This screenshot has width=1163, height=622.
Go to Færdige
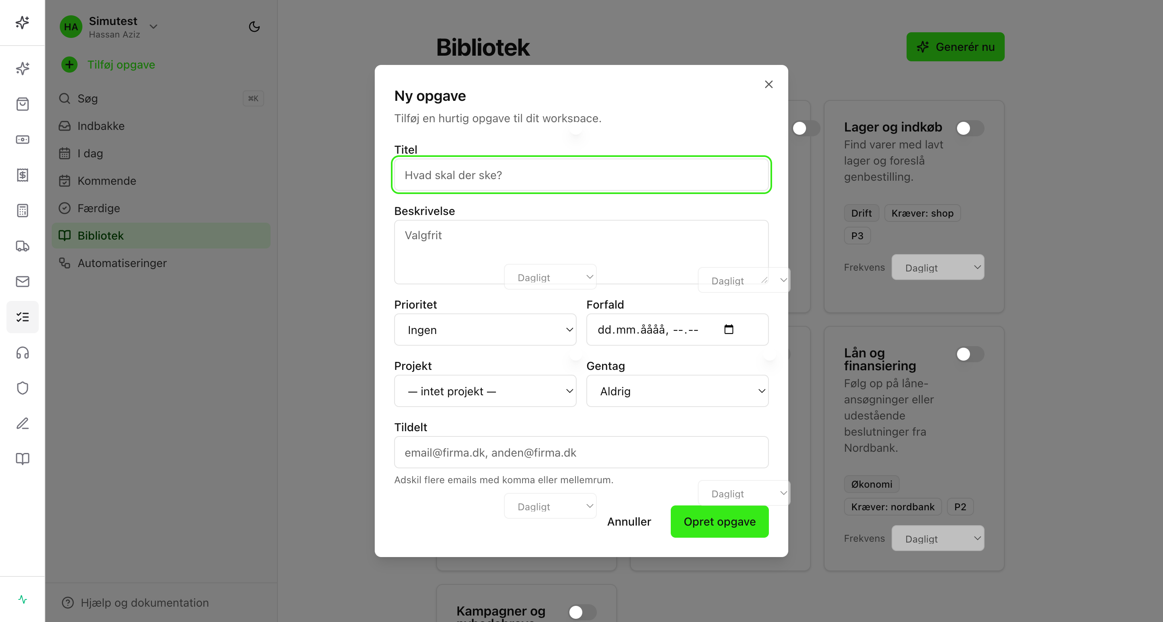pos(161,209)
